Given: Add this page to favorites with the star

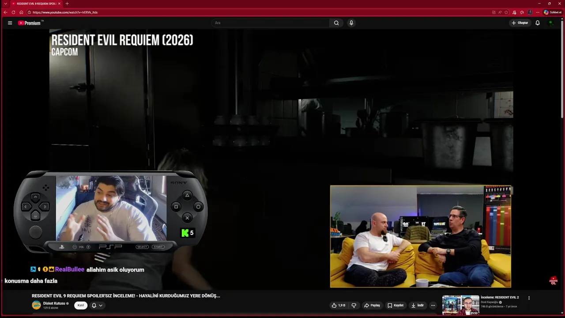Looking at the screenshot, I should coord(506,12).
